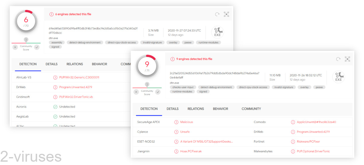
Task: Click Comodo engine name
Action: (260, 122)
